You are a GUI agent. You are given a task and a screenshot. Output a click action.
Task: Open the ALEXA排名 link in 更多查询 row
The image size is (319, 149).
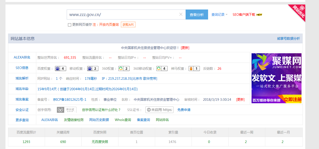click(x=50, y=120)
